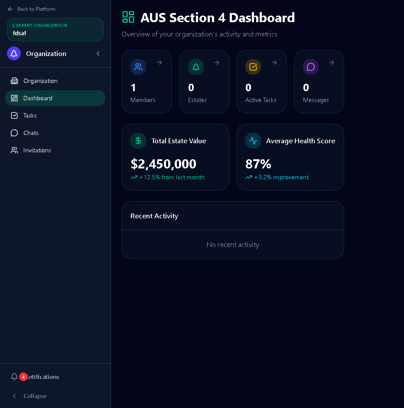Click the Recent Activity panel
The height and width of the screenshot is (408, 404).
pos(233,230)
